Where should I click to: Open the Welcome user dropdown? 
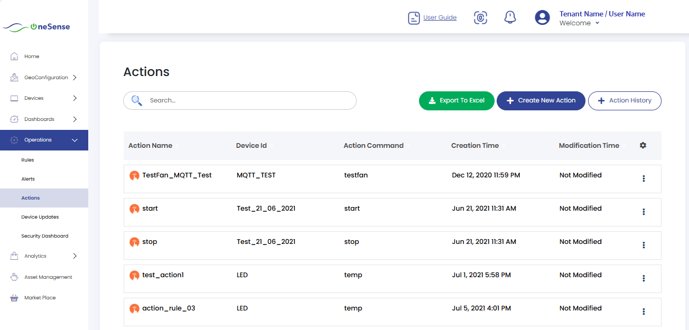[x=580, y=23]
